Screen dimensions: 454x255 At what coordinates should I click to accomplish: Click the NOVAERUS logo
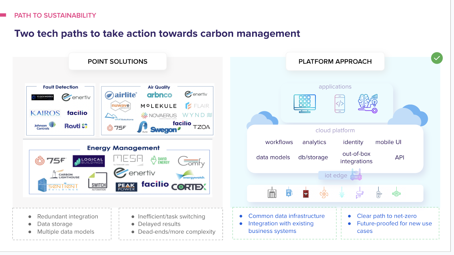[159, 115]
